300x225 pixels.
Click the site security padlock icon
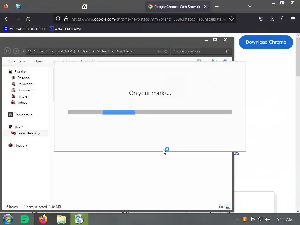click(66, 19)
